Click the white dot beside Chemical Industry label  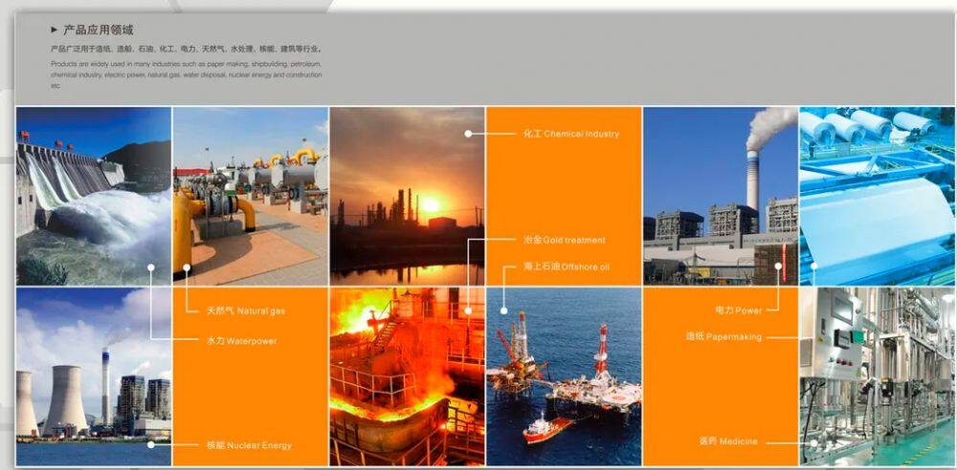click(x=468, y=134)
